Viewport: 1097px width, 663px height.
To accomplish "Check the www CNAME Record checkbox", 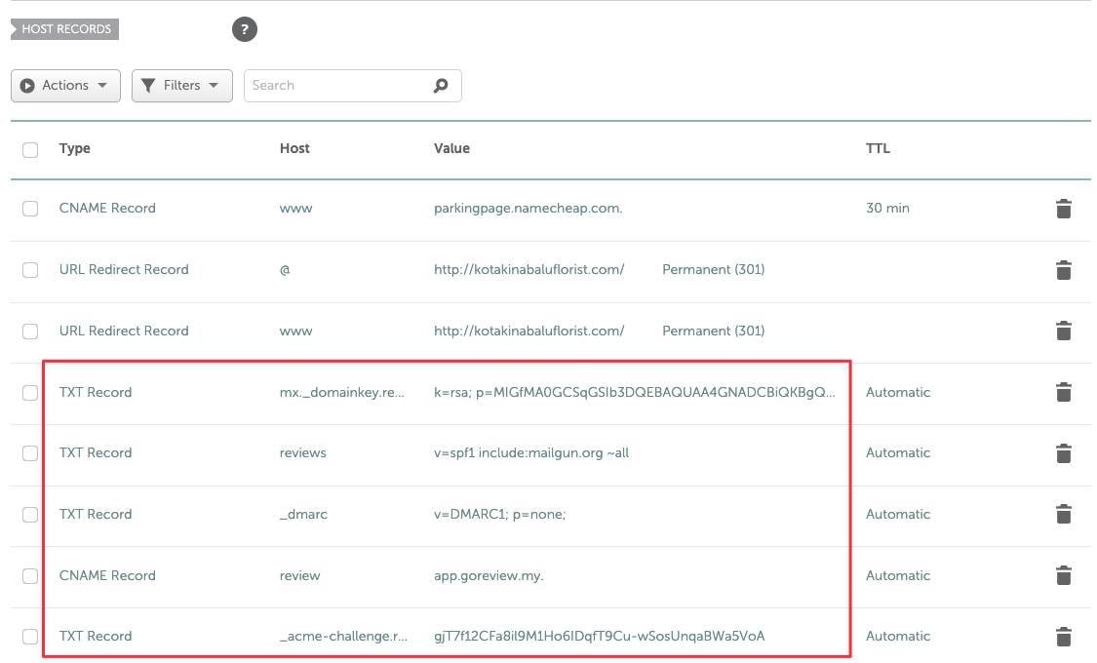I will point(30,209).
